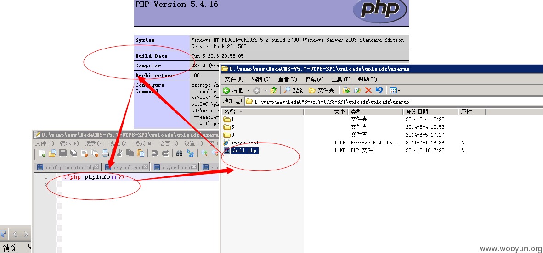Open the 文件(F) menu in Notepad++
543x253 pixels.
45,143
